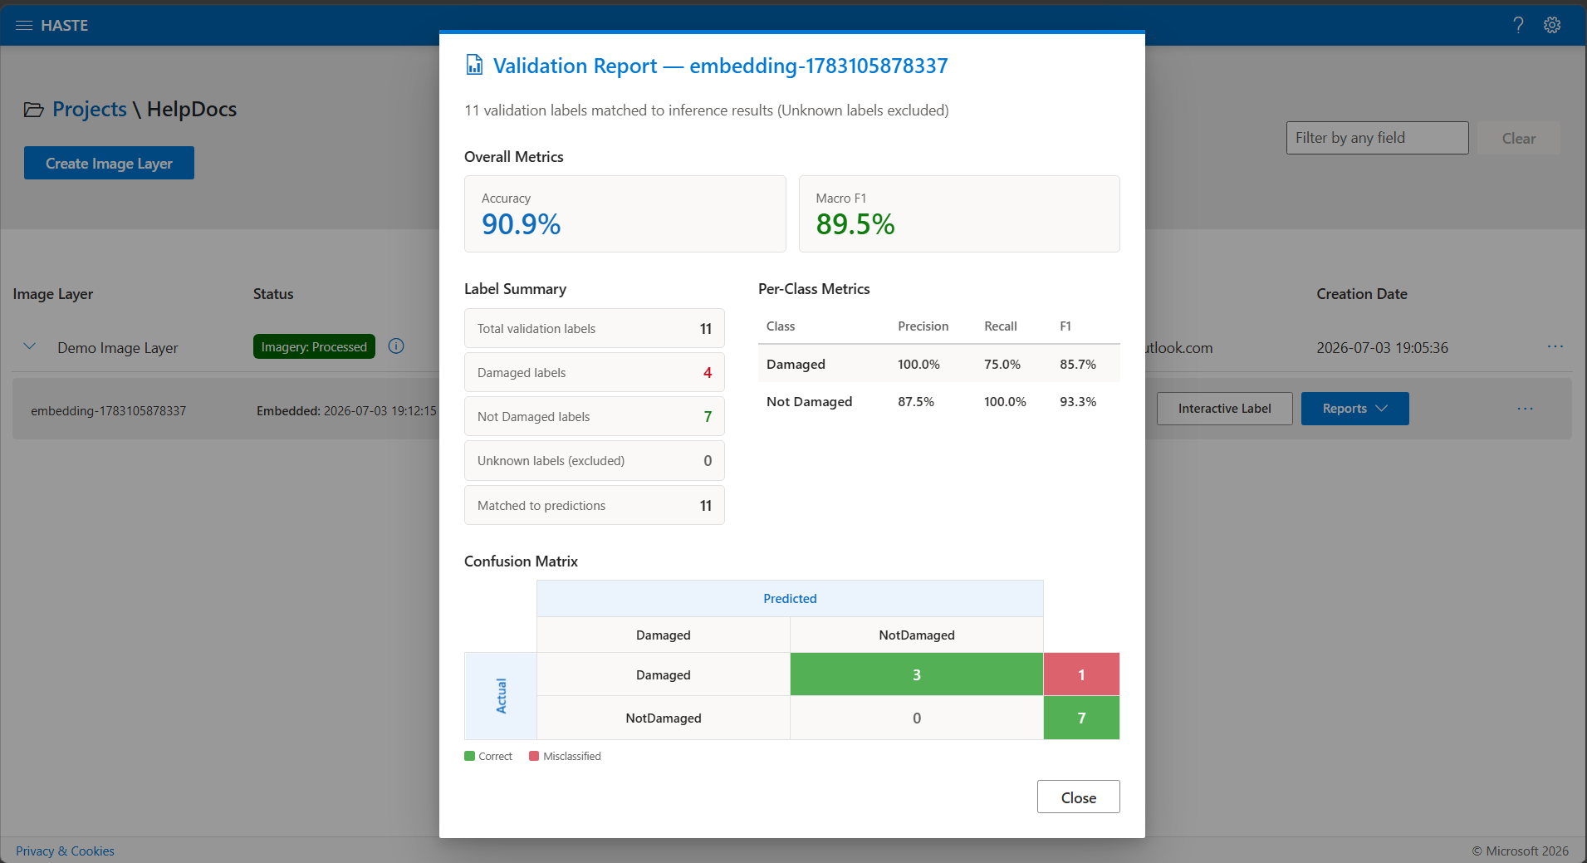
Task: Click green confusion matrix cell showing 7
Action: [1081, 718]
